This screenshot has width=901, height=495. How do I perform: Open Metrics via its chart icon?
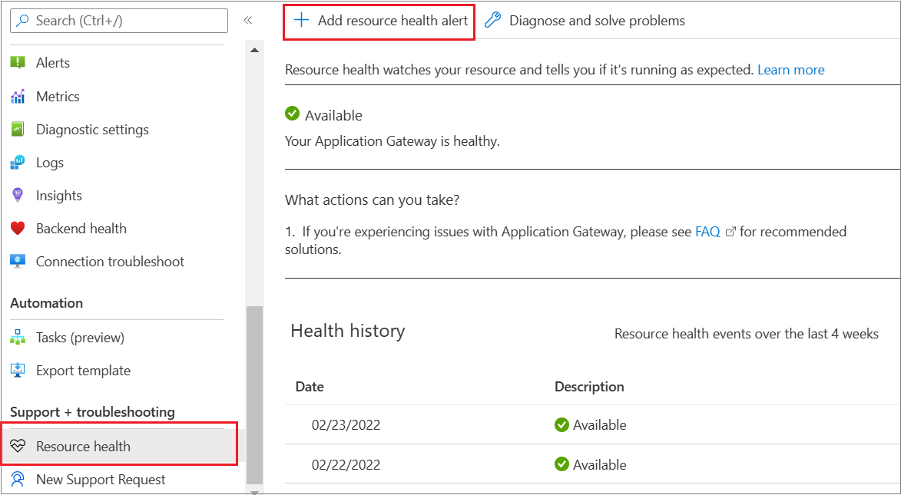pos(18,96)
